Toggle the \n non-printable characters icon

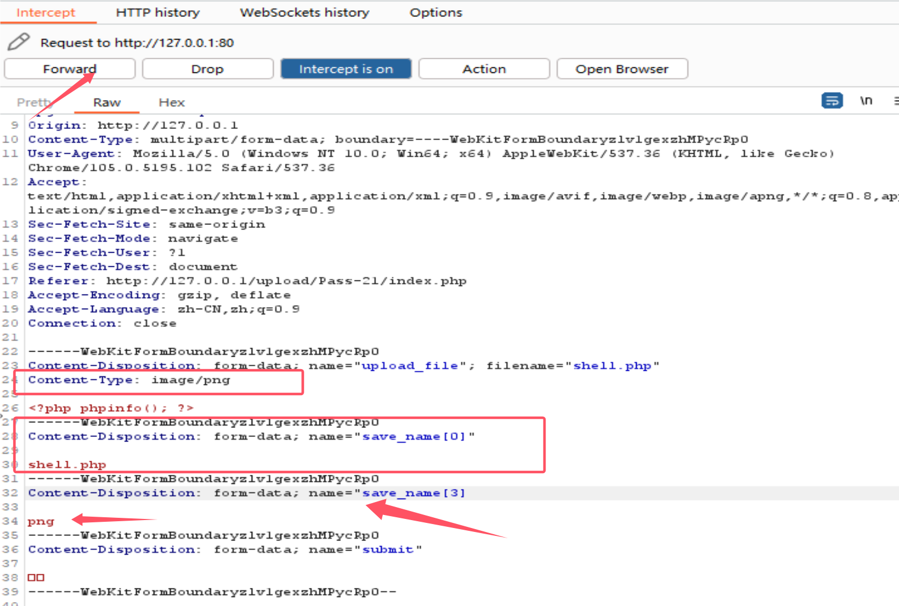[866, 101]
